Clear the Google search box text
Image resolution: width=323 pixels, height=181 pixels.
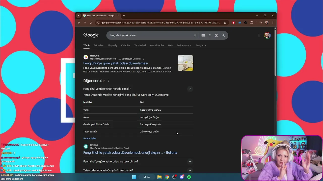pos(195,35)
